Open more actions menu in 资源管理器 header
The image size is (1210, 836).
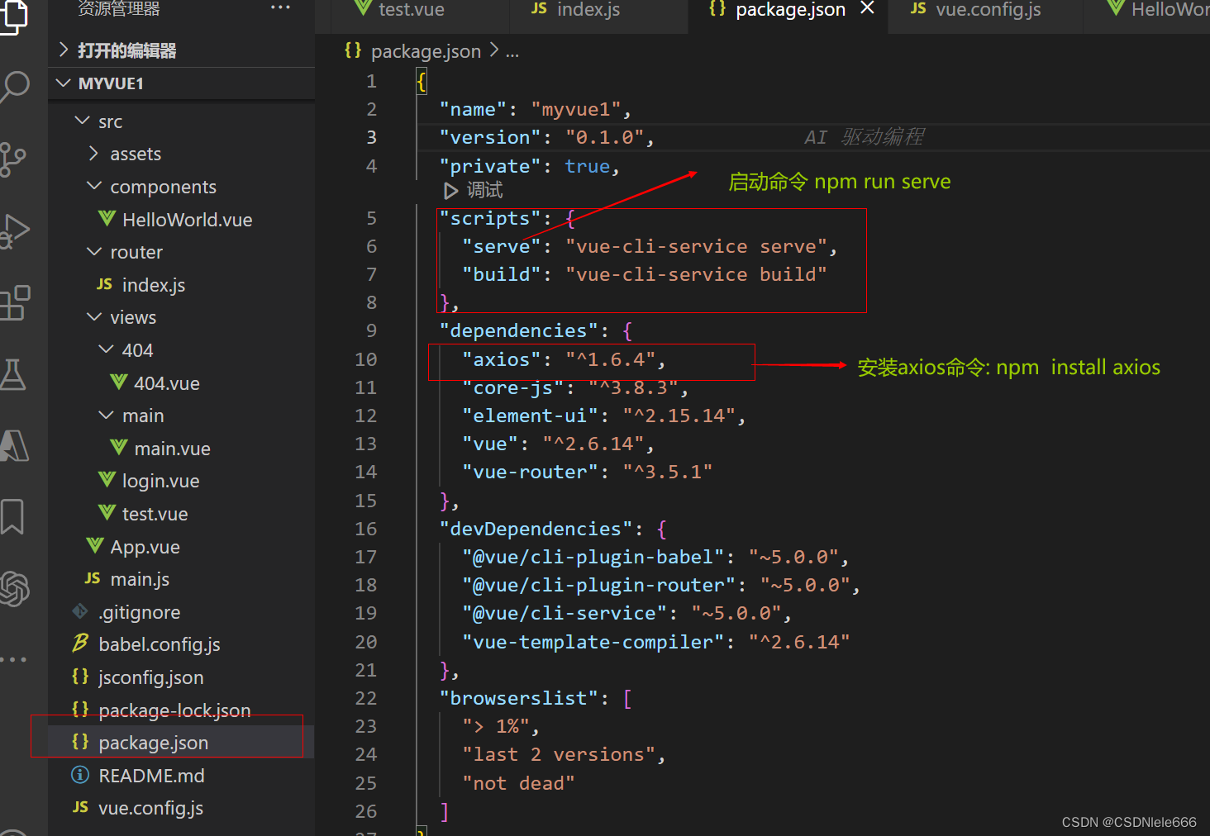click(280, 7)
